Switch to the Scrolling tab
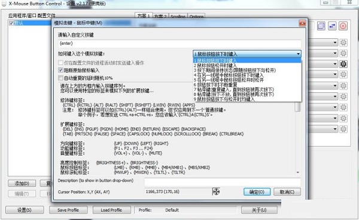This screenshot has width=359, height=220. (178, 16)
